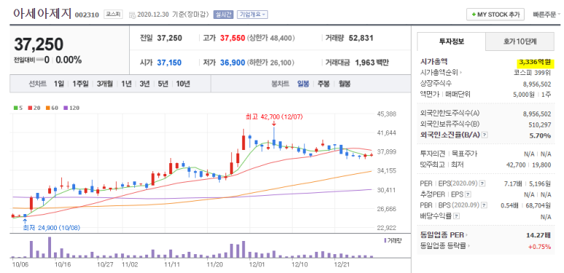Click the purple 120-day moving average legend
This screenshot has width=564, height=273.
[72, 108]
